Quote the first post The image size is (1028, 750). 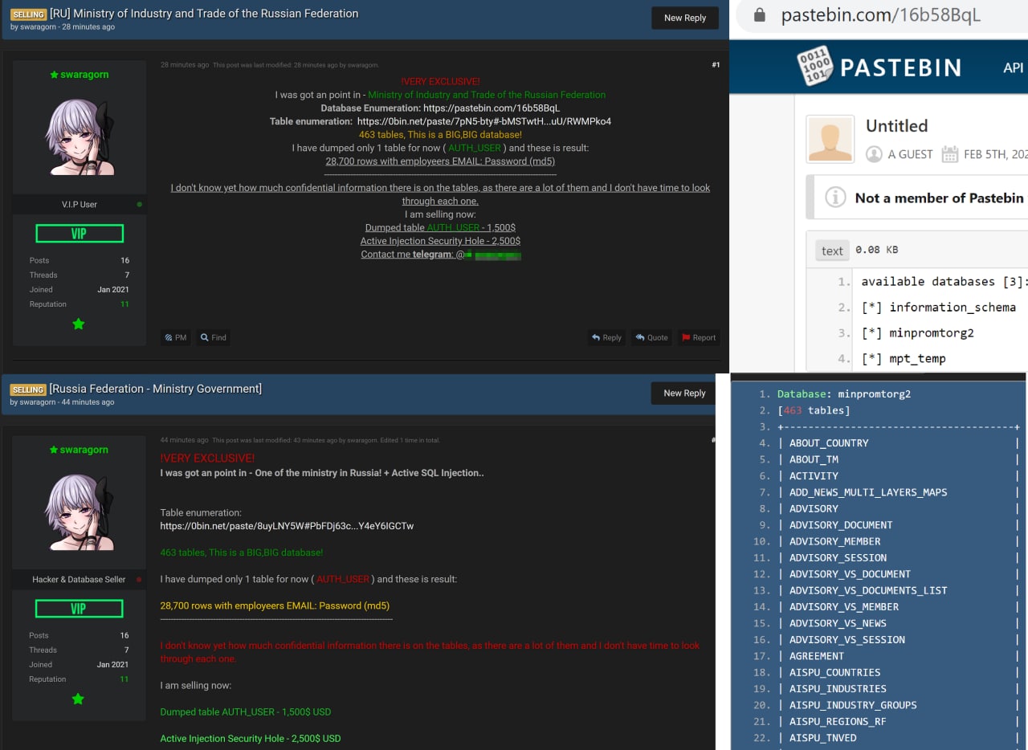[651, 337]
